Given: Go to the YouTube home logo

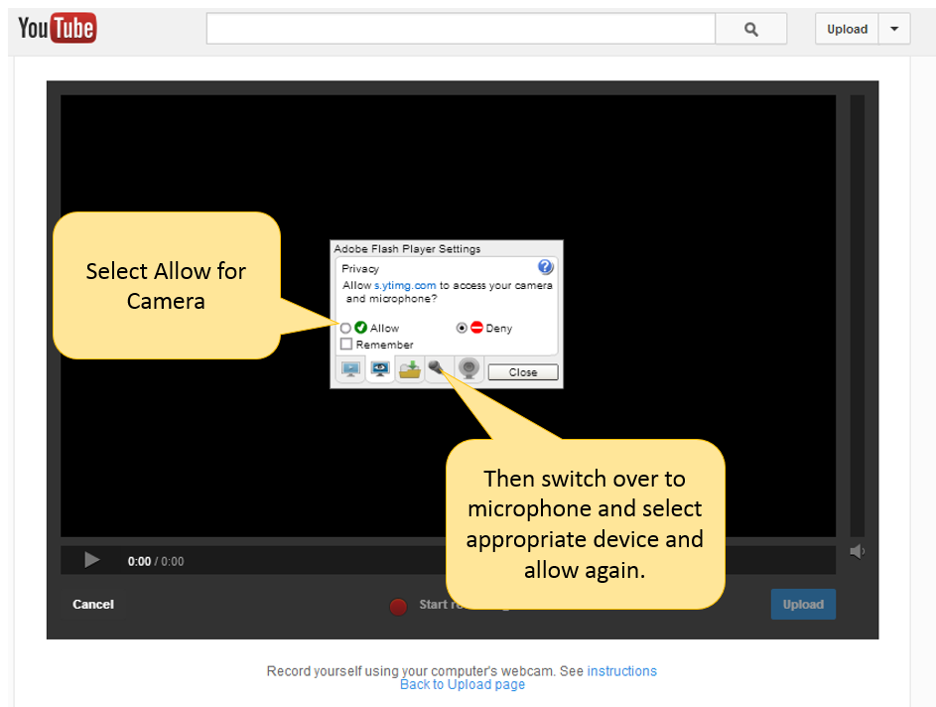Looking at the screenshot, I should click(57, 29).
